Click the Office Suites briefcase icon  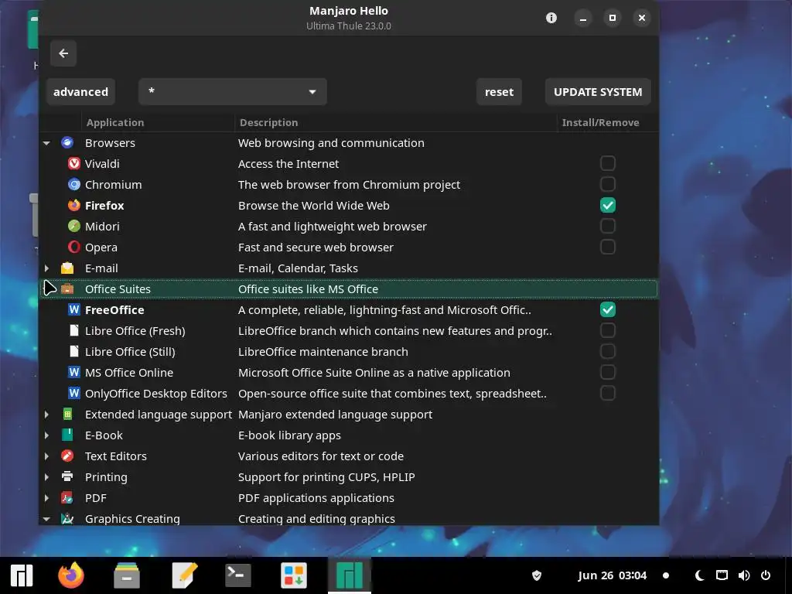[x=67, y=289]
